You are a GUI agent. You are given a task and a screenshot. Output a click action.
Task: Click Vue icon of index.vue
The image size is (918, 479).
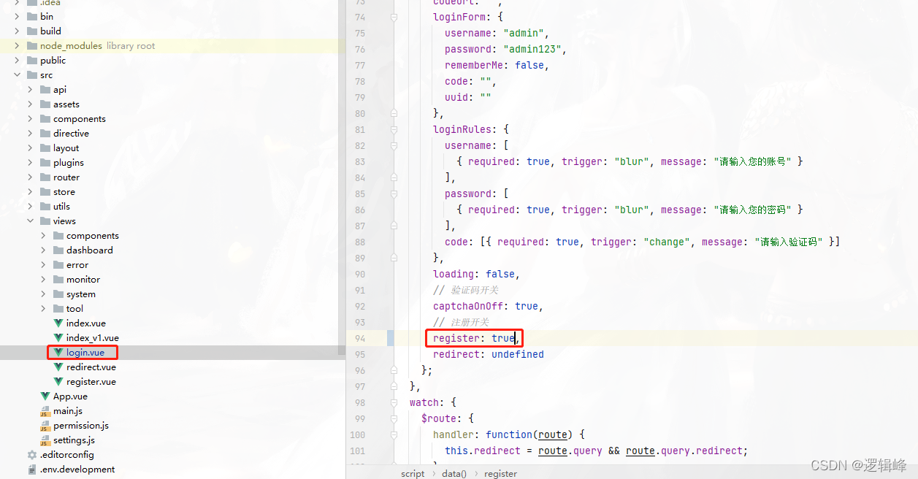[x=58, y=323]
